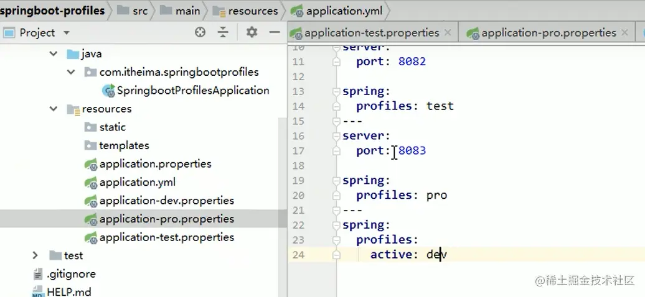Viewport: 645px width, 297px height.
Task: Click the test folder icon
Action: tap(55, 255)
